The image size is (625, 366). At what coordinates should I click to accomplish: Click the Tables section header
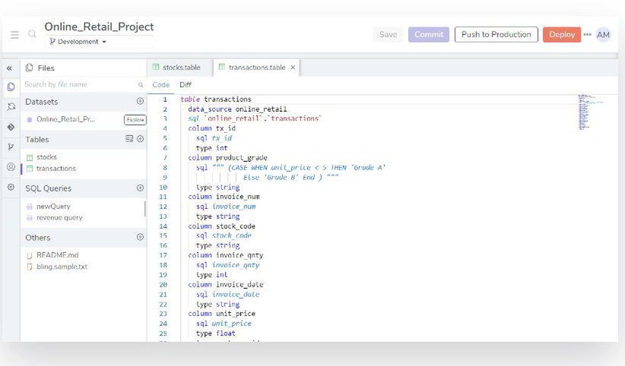[84, 139]
